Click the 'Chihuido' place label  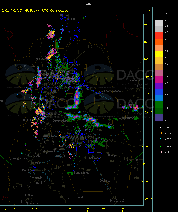pyautogui.click(x=36, y=178)
